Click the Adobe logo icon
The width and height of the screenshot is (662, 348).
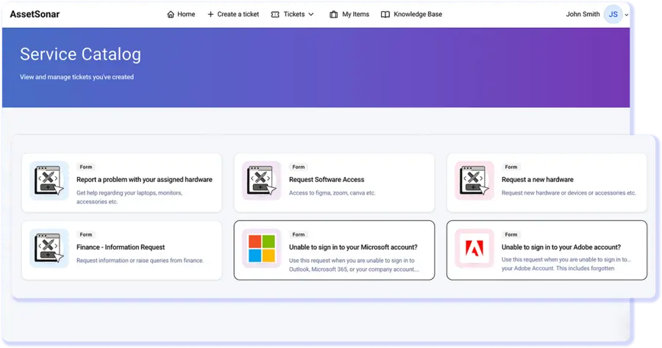click(x=474, y=248)
